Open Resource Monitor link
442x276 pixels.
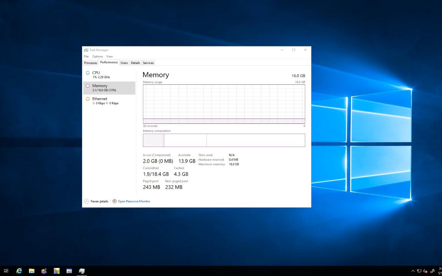click(134, 201)
